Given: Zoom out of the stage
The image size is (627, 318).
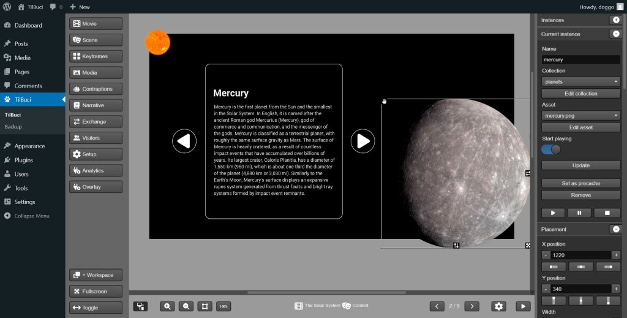Looking at the screenshot, I should (186, 306).
